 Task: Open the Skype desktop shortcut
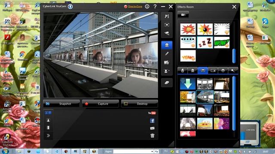point(265,23)
